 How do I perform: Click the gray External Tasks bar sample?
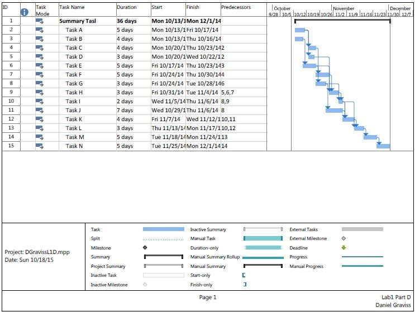[x=362, y=229]
